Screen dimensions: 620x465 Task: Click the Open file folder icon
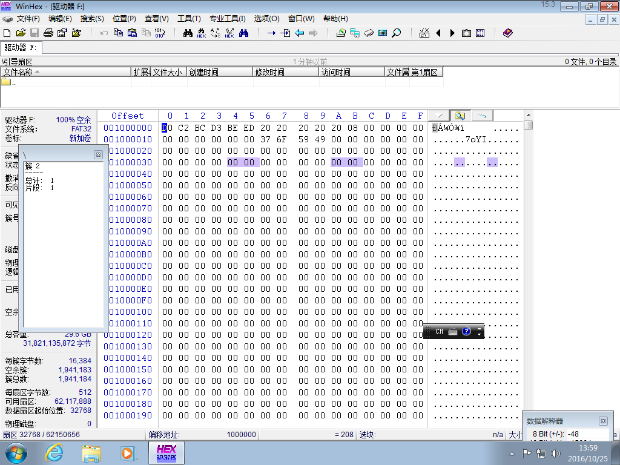tap(21, 33)
